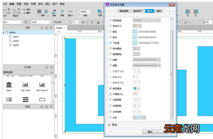Check the 字体尺寸 (font size) checkbox
Image resolution: width=213 pixels, height=139 pixels.
pos(111,26)
